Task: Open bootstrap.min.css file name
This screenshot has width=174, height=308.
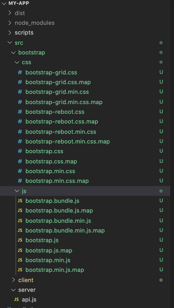Action: pos(50,171)
